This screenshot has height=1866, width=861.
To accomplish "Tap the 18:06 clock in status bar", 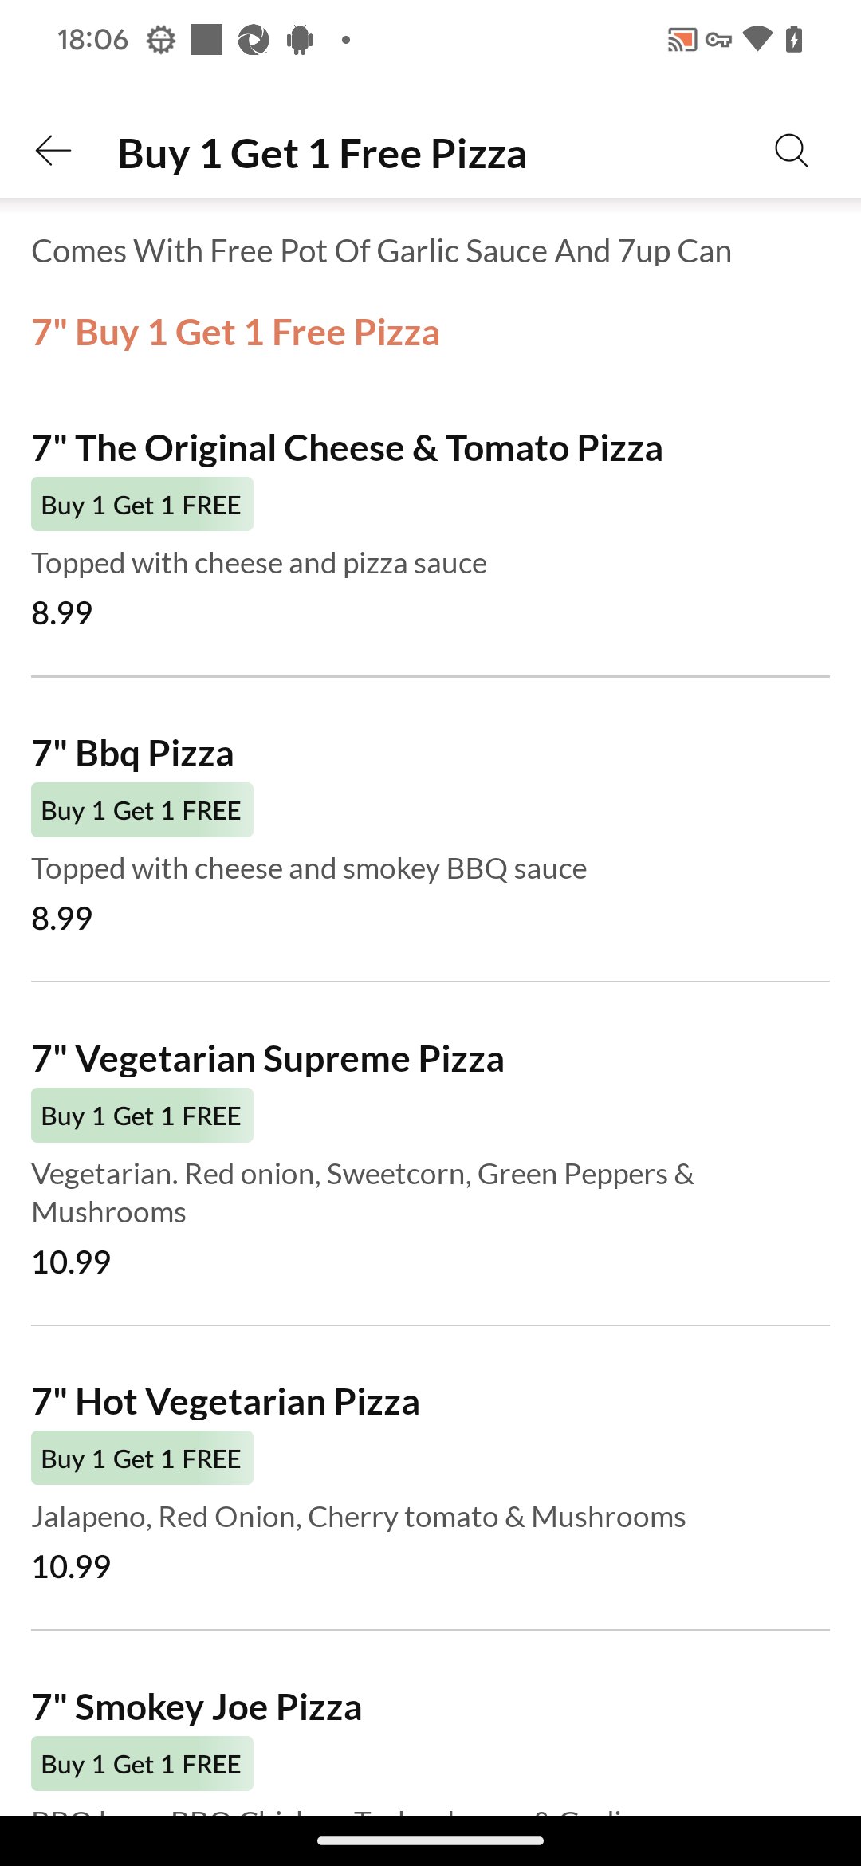I will pos(92,39).
